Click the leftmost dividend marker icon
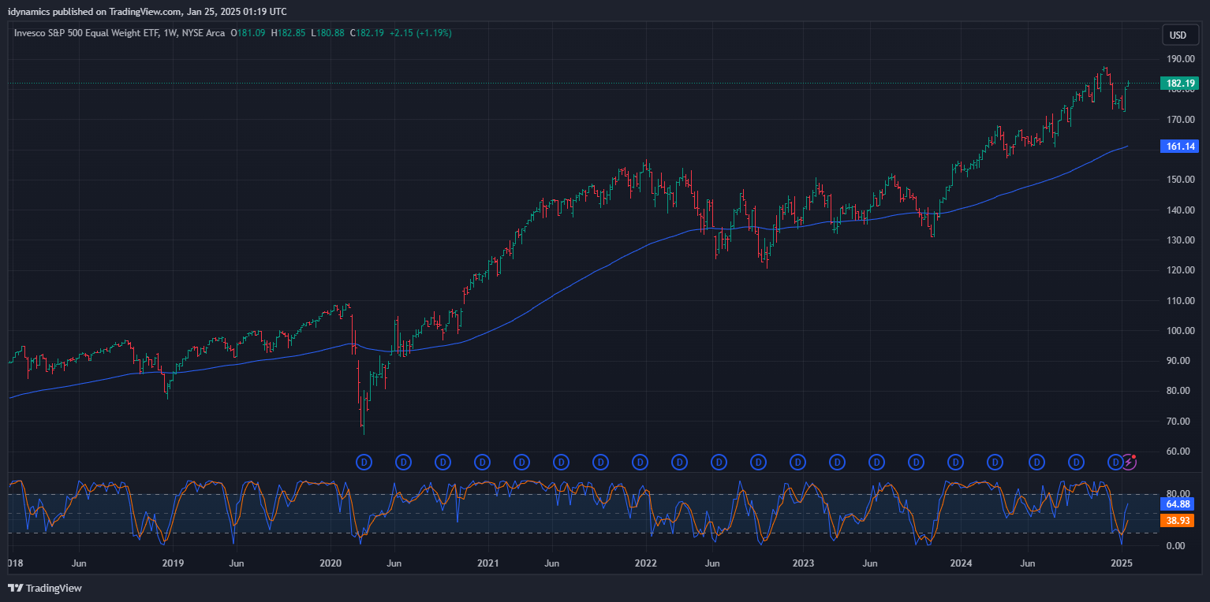 coord(364,461)
